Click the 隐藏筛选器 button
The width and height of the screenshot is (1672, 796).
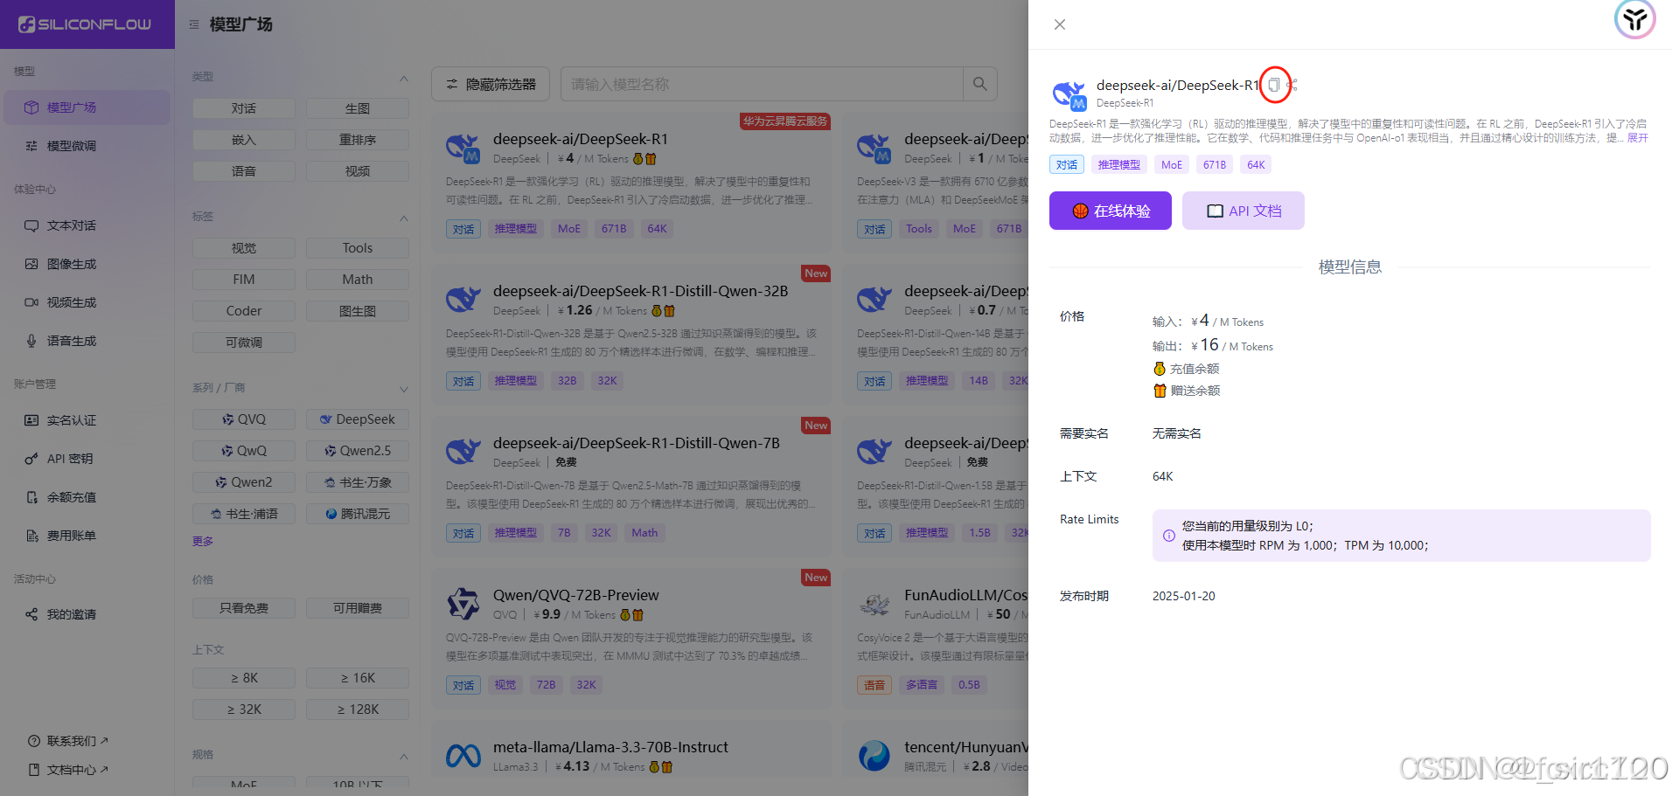491,84
